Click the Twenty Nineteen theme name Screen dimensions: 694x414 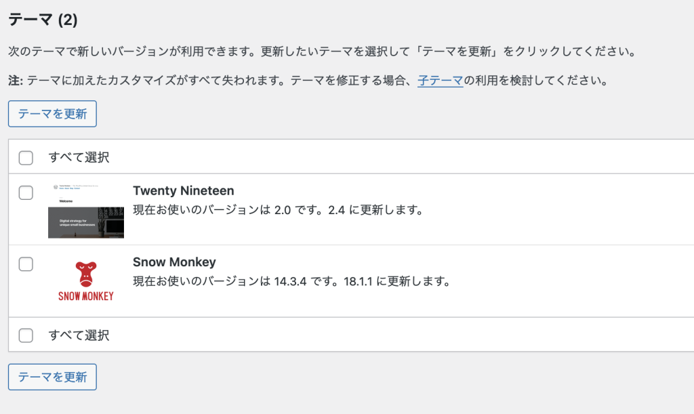(183, 191)
